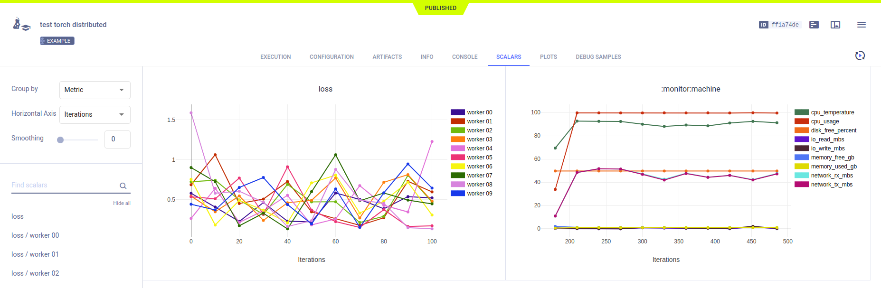
Task: Open the DEBUG SAMPLES tab
Action: (x=598, y=57)
